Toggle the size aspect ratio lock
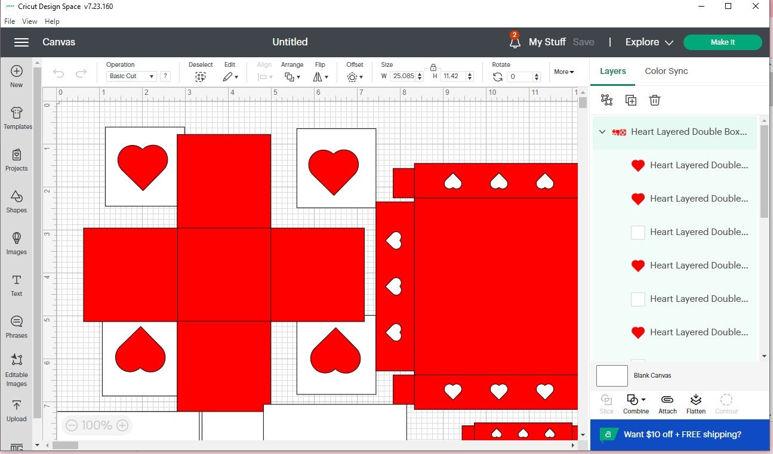 [433, 67]
